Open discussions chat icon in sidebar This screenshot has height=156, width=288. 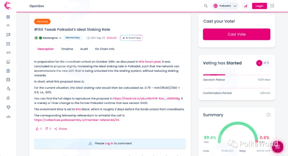coord(8,35)
